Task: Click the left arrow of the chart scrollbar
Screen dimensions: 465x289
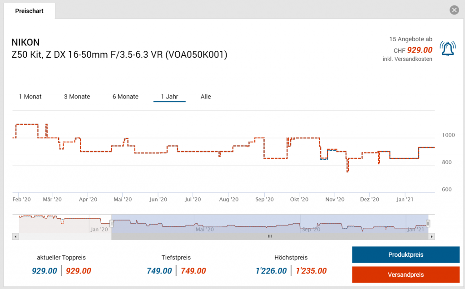Action: point(16,236)
